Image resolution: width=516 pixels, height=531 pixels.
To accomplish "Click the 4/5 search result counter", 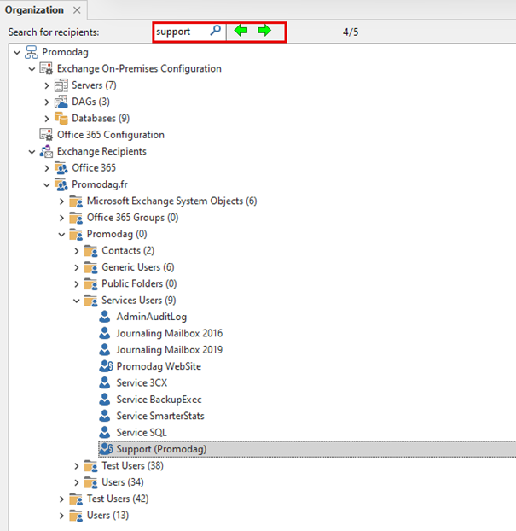I will 351,32.
